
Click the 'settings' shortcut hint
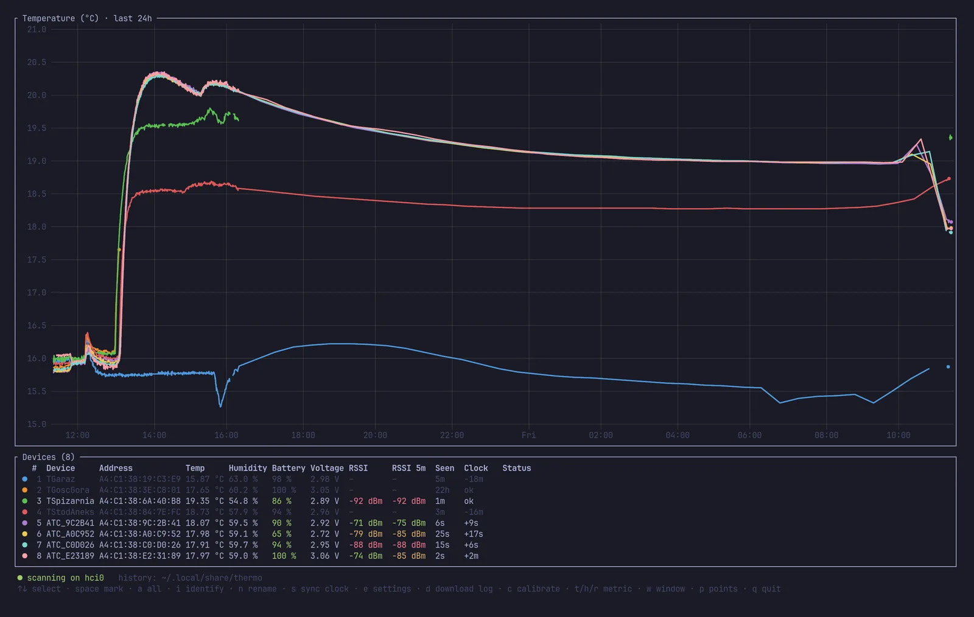pyautogui.click(x=387, y=588)
